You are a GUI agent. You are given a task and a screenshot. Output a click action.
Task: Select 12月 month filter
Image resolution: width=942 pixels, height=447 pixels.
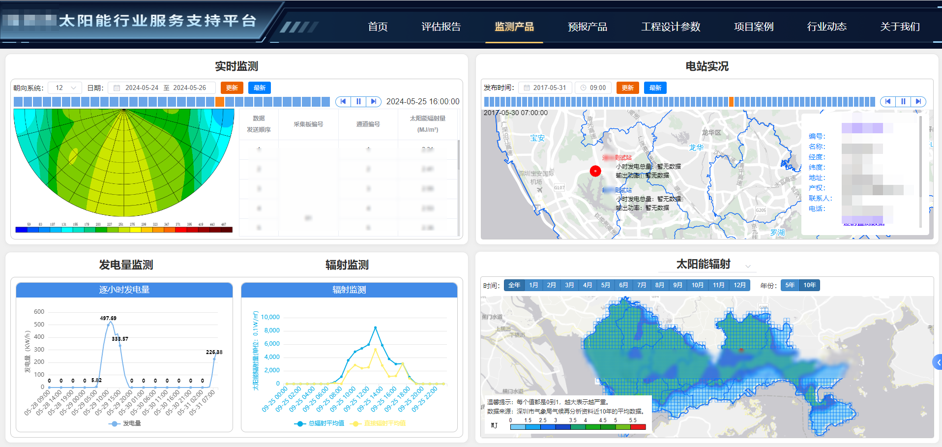pos(739,285)
